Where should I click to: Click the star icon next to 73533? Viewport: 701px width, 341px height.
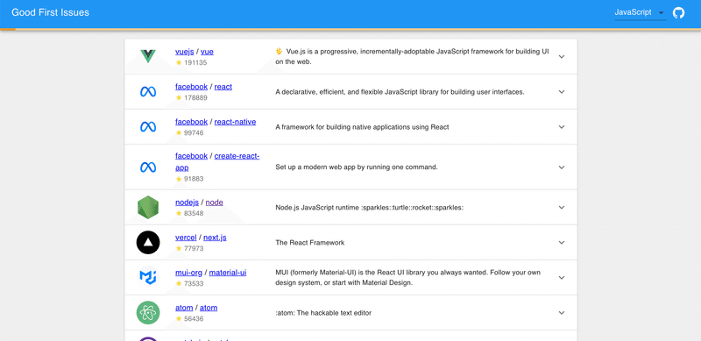click(179, 284)
